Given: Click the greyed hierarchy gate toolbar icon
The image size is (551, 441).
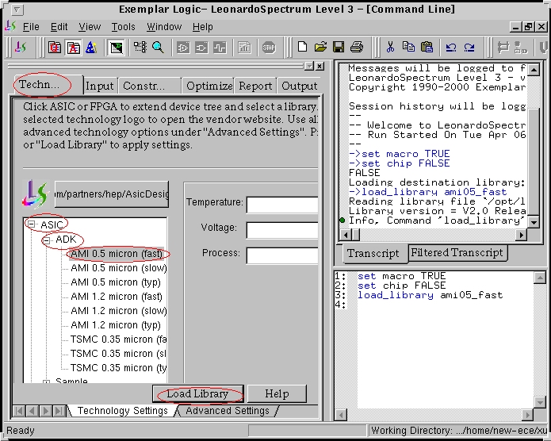Looking at the screenshot, I should [x=521, y=47].
